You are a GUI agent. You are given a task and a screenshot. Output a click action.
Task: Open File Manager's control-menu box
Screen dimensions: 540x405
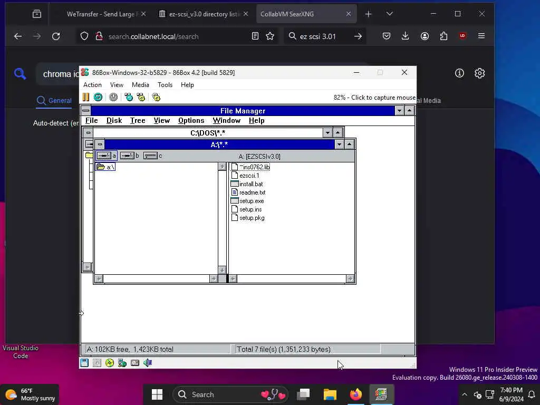point(86,111)
